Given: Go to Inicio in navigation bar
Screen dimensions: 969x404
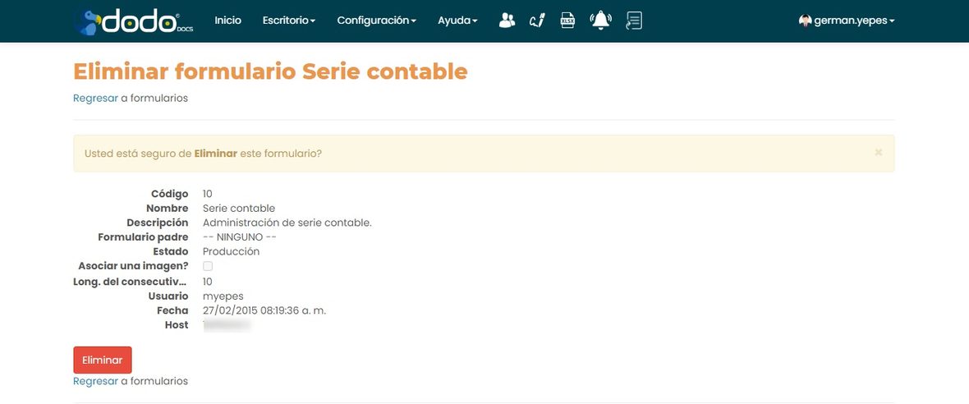Looking at the screenshot, I should (228, 21).
